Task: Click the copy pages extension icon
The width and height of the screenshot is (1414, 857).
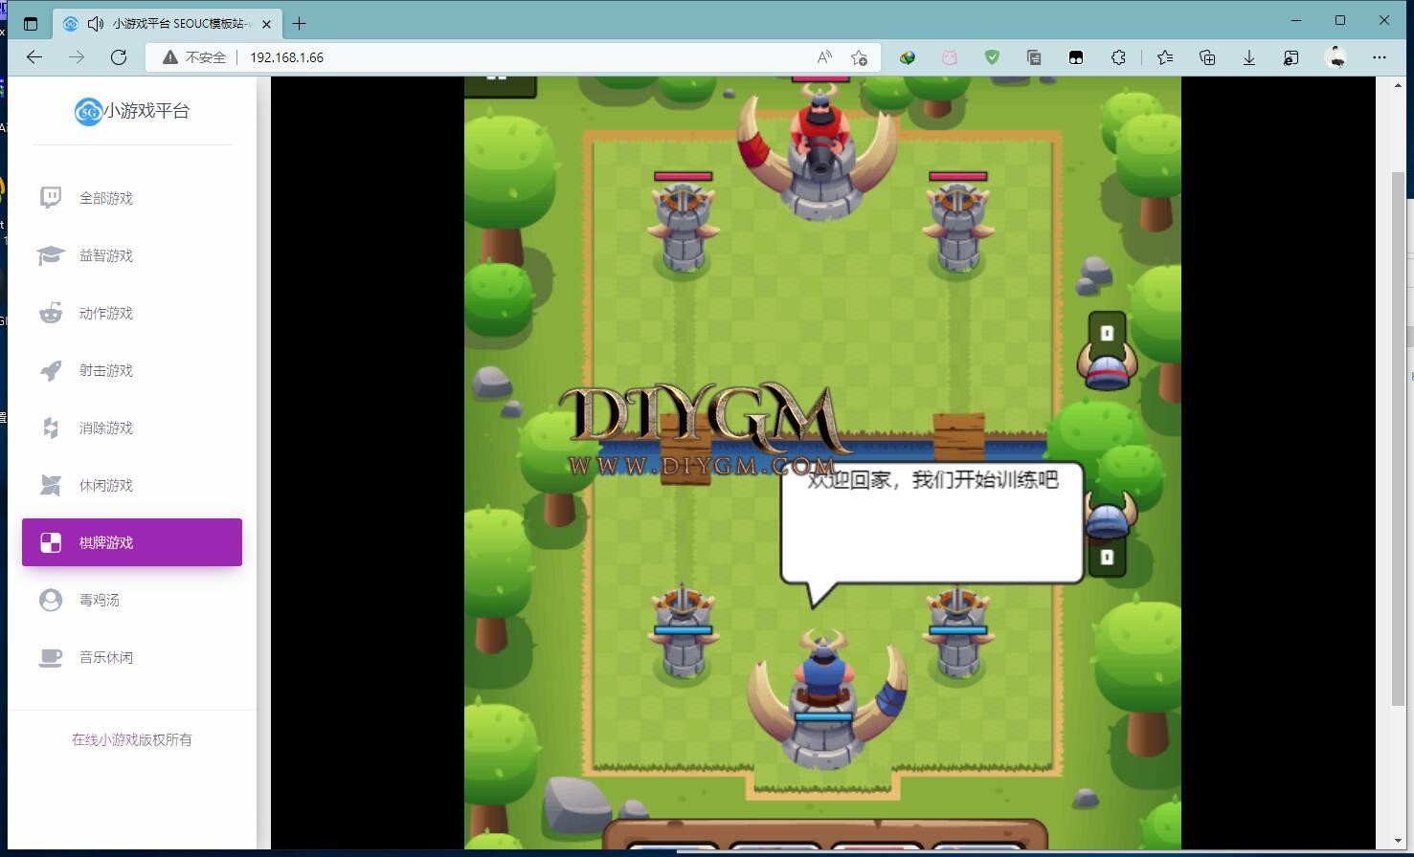Action: coord(1034,57)
